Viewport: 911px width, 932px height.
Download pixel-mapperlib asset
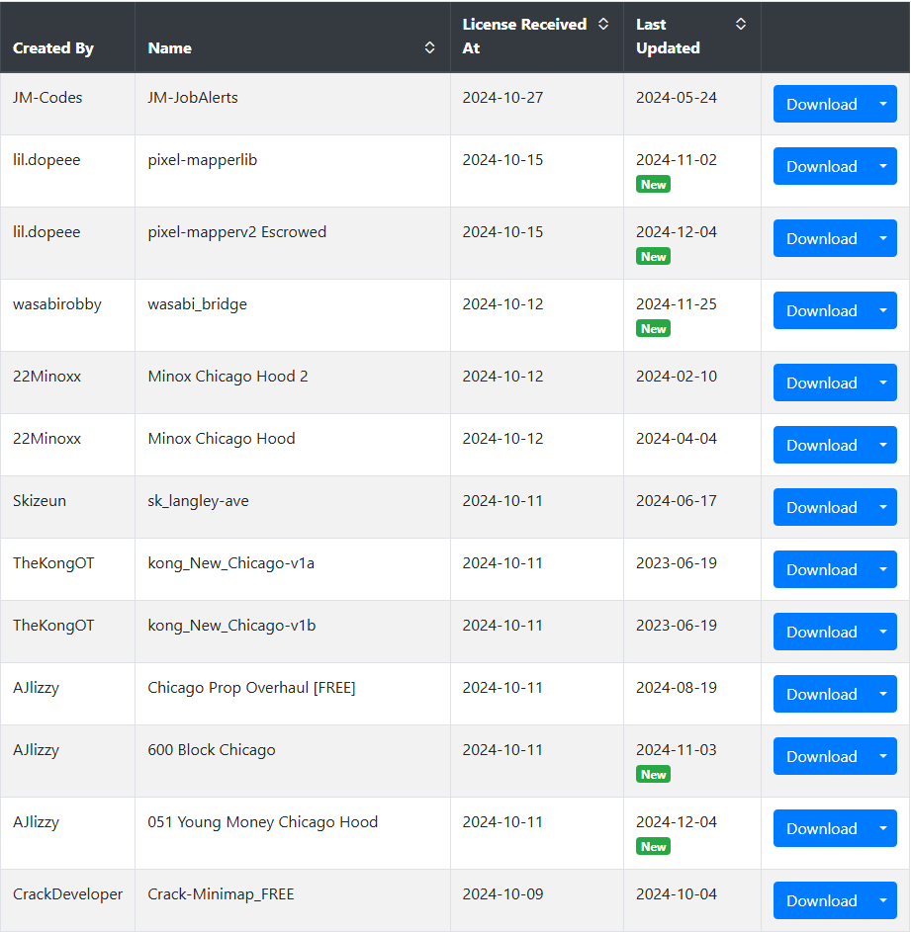822,166
